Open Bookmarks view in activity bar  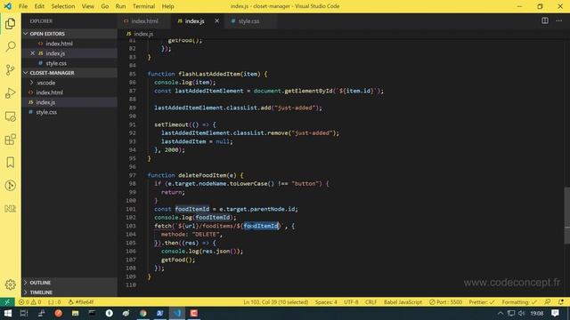point(10,162)
